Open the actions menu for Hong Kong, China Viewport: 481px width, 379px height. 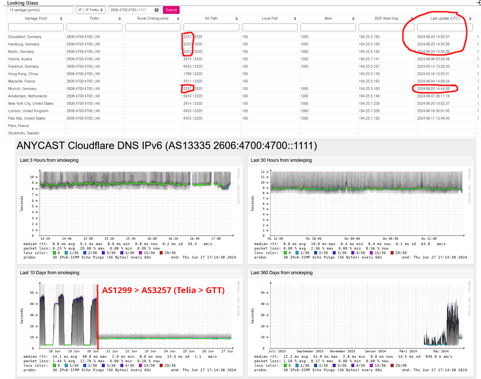click(x=478, y=74)
